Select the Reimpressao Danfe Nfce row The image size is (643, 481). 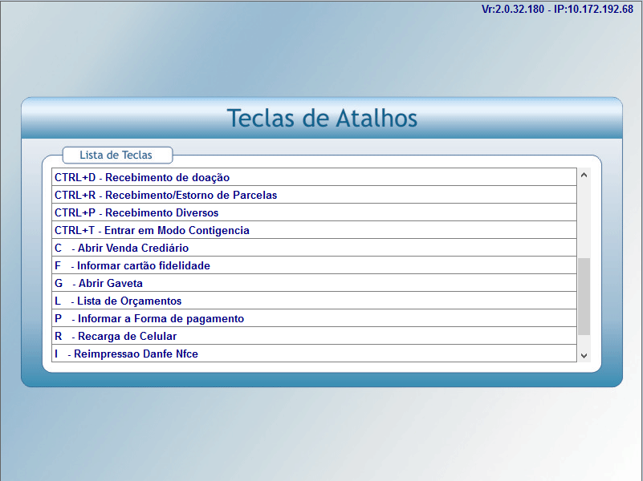(x=314, y=354)
